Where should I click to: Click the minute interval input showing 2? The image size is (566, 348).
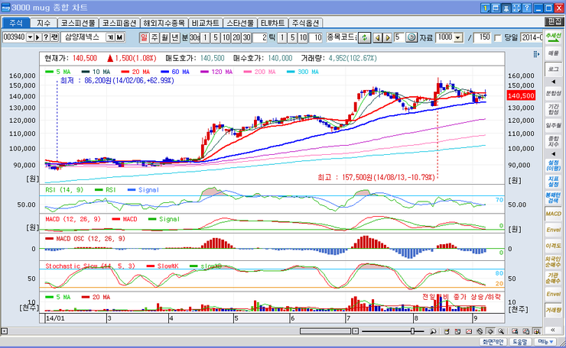click(259, 37)
